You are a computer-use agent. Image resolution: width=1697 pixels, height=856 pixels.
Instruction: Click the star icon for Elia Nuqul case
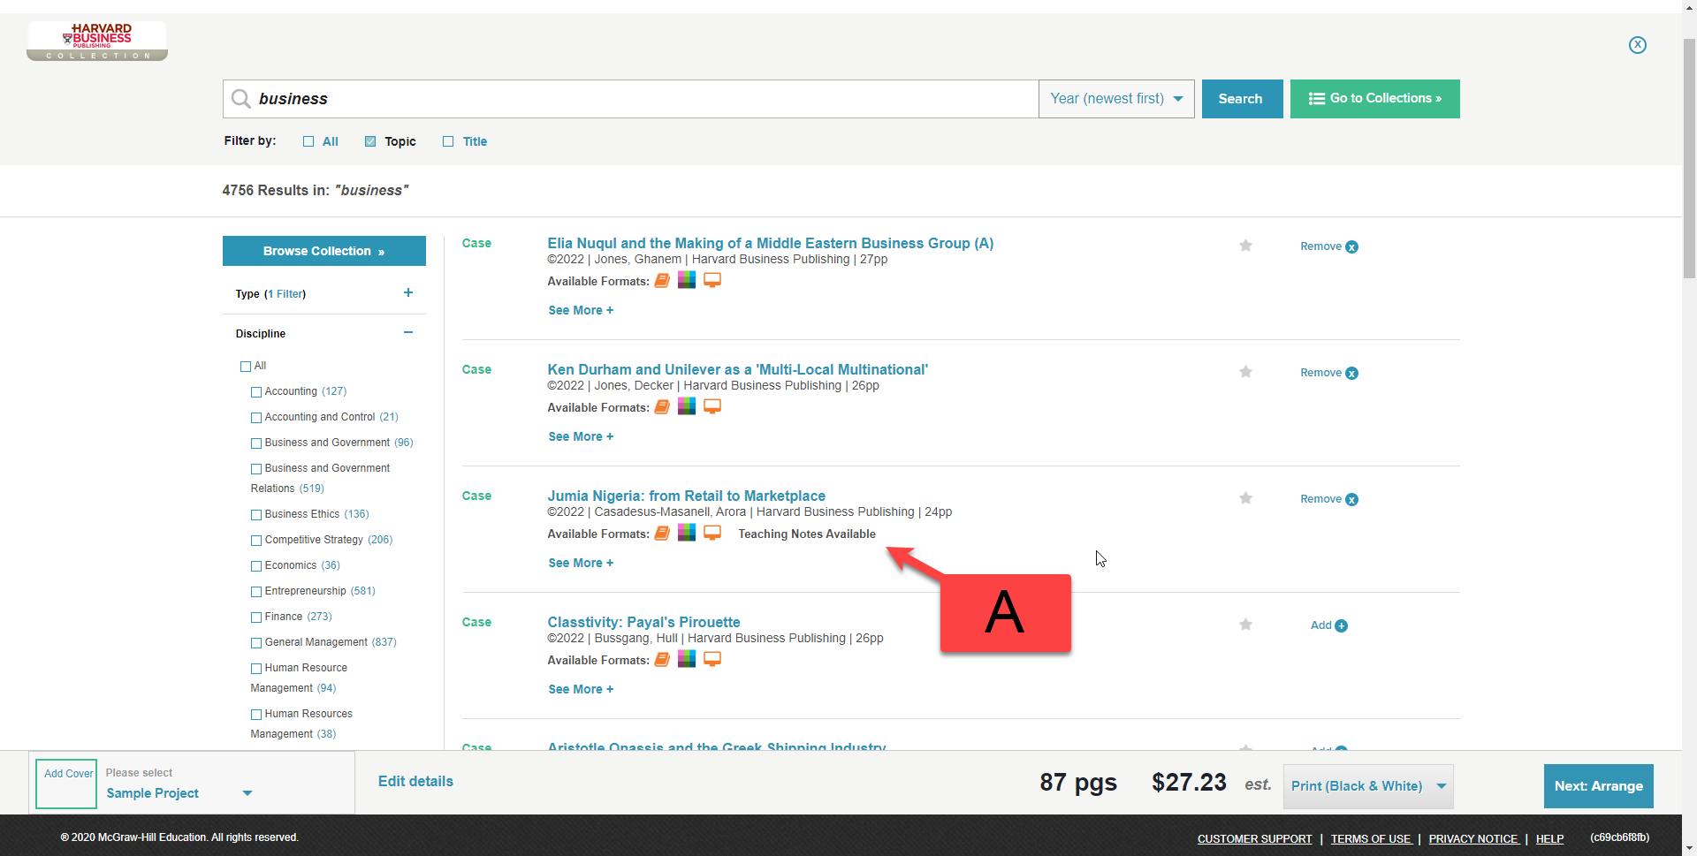[x=1245, y=246]
